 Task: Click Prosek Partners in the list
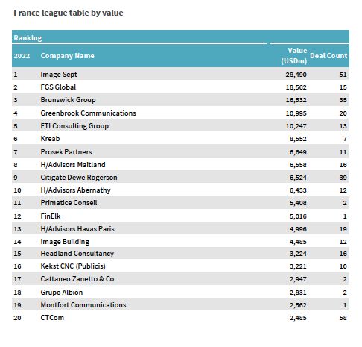pyautogui.click(x=66, y=152)
